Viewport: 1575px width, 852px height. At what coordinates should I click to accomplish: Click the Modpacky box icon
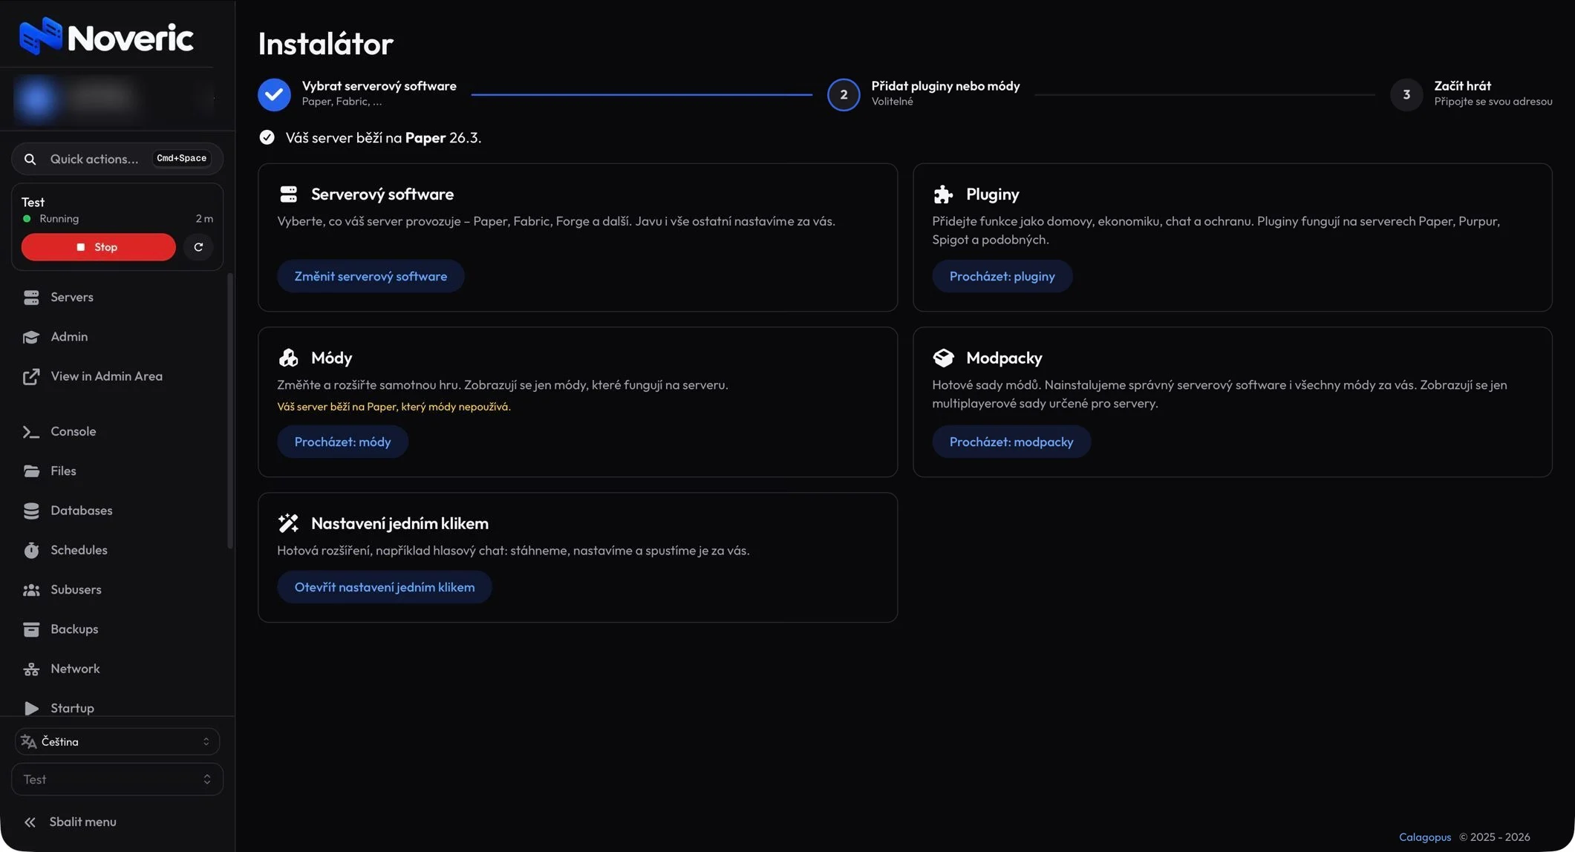click(943, 358)
